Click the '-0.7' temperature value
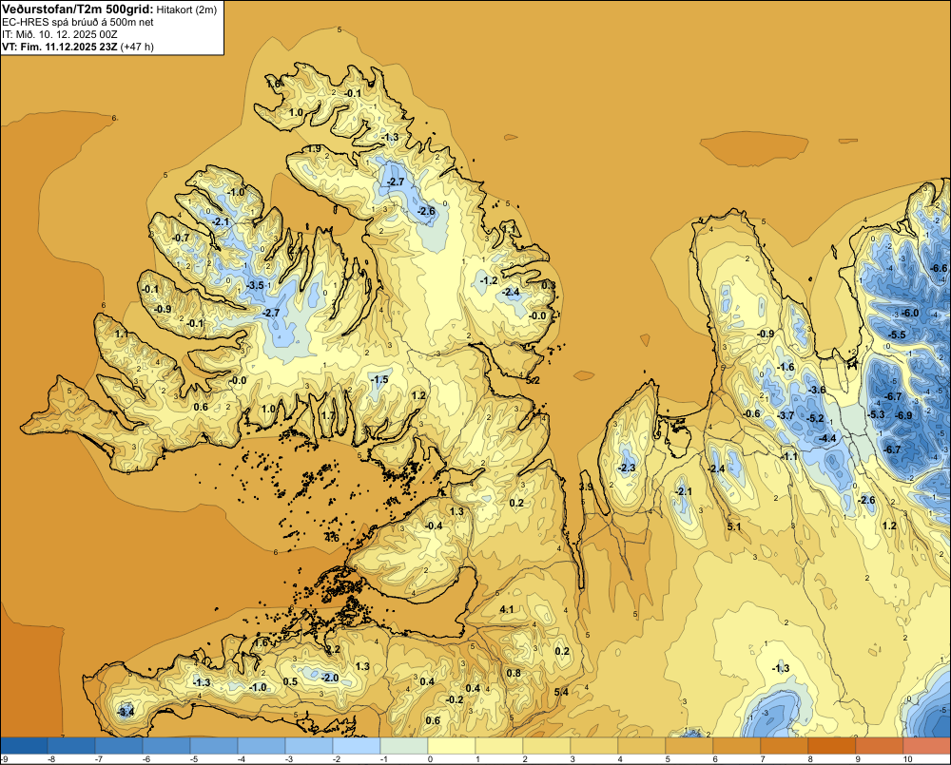951x765 pixels. pos(181,238)
